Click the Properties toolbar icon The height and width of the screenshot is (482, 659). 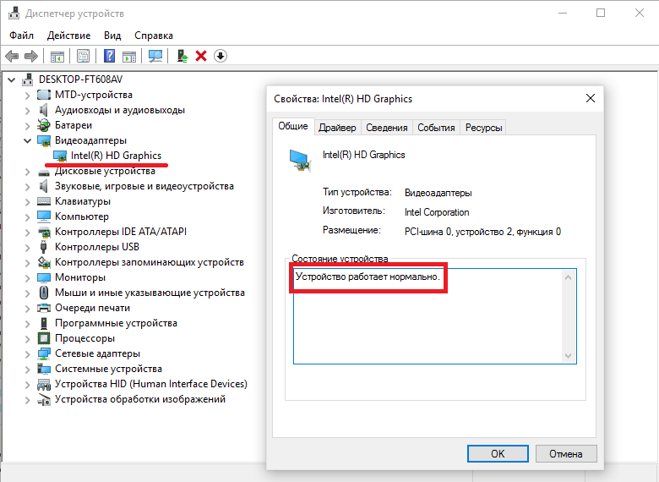pos(83,56)
